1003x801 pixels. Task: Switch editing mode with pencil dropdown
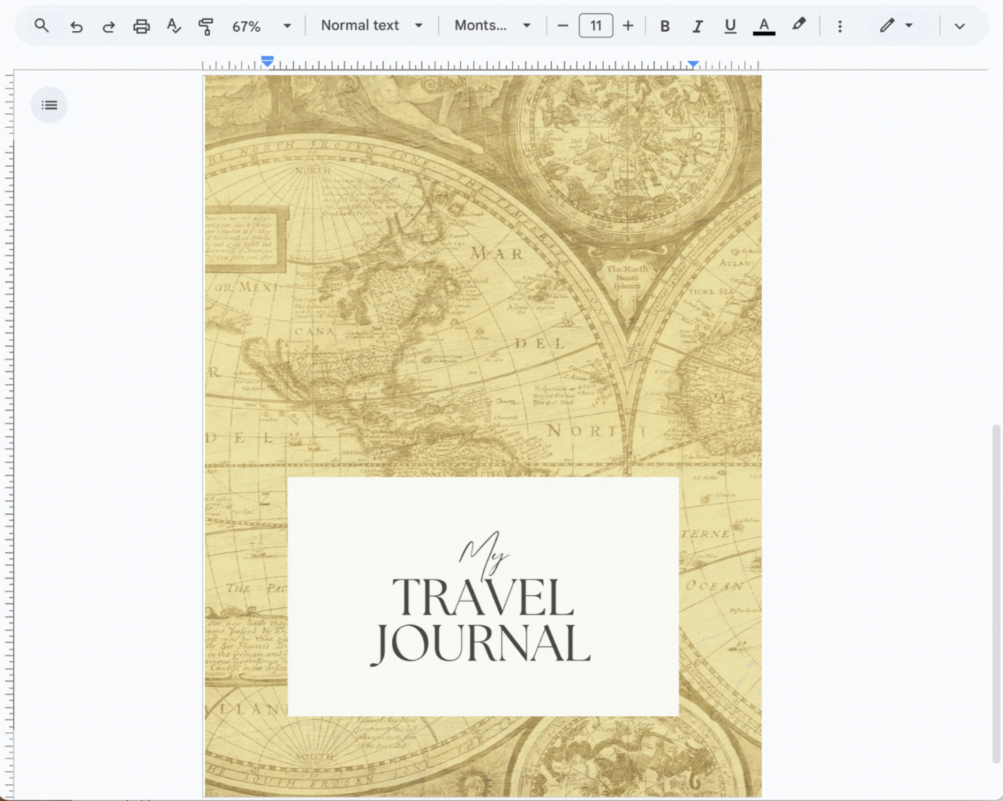point(896,26)
